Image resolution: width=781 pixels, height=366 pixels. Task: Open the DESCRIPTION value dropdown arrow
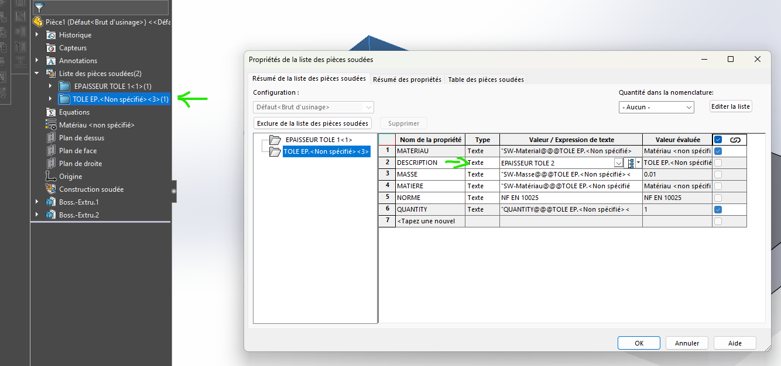[619, 163]
